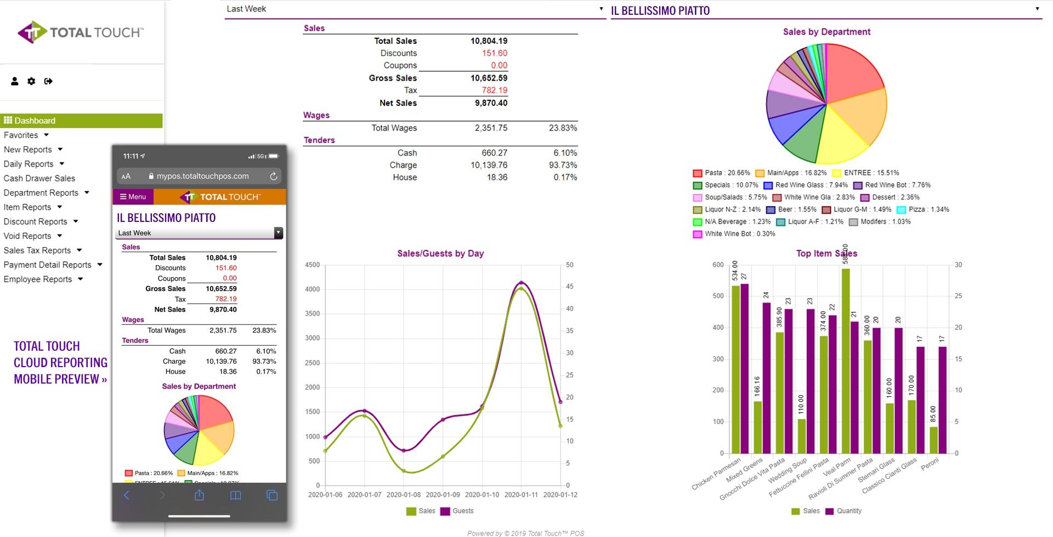Click the red Pasta swatch in the pie legend
Image resolution: width=1053 pixels, height=537 pixels.
[x=697, y=172]
